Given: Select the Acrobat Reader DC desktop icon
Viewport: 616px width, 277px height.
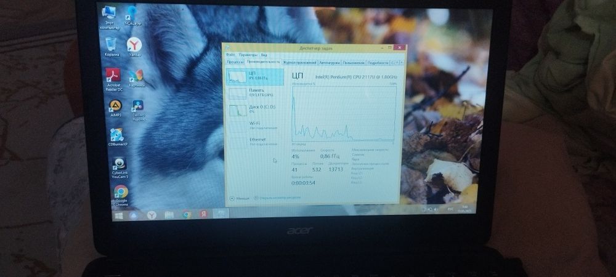Looking at the screenshot, I should point(113,79).
